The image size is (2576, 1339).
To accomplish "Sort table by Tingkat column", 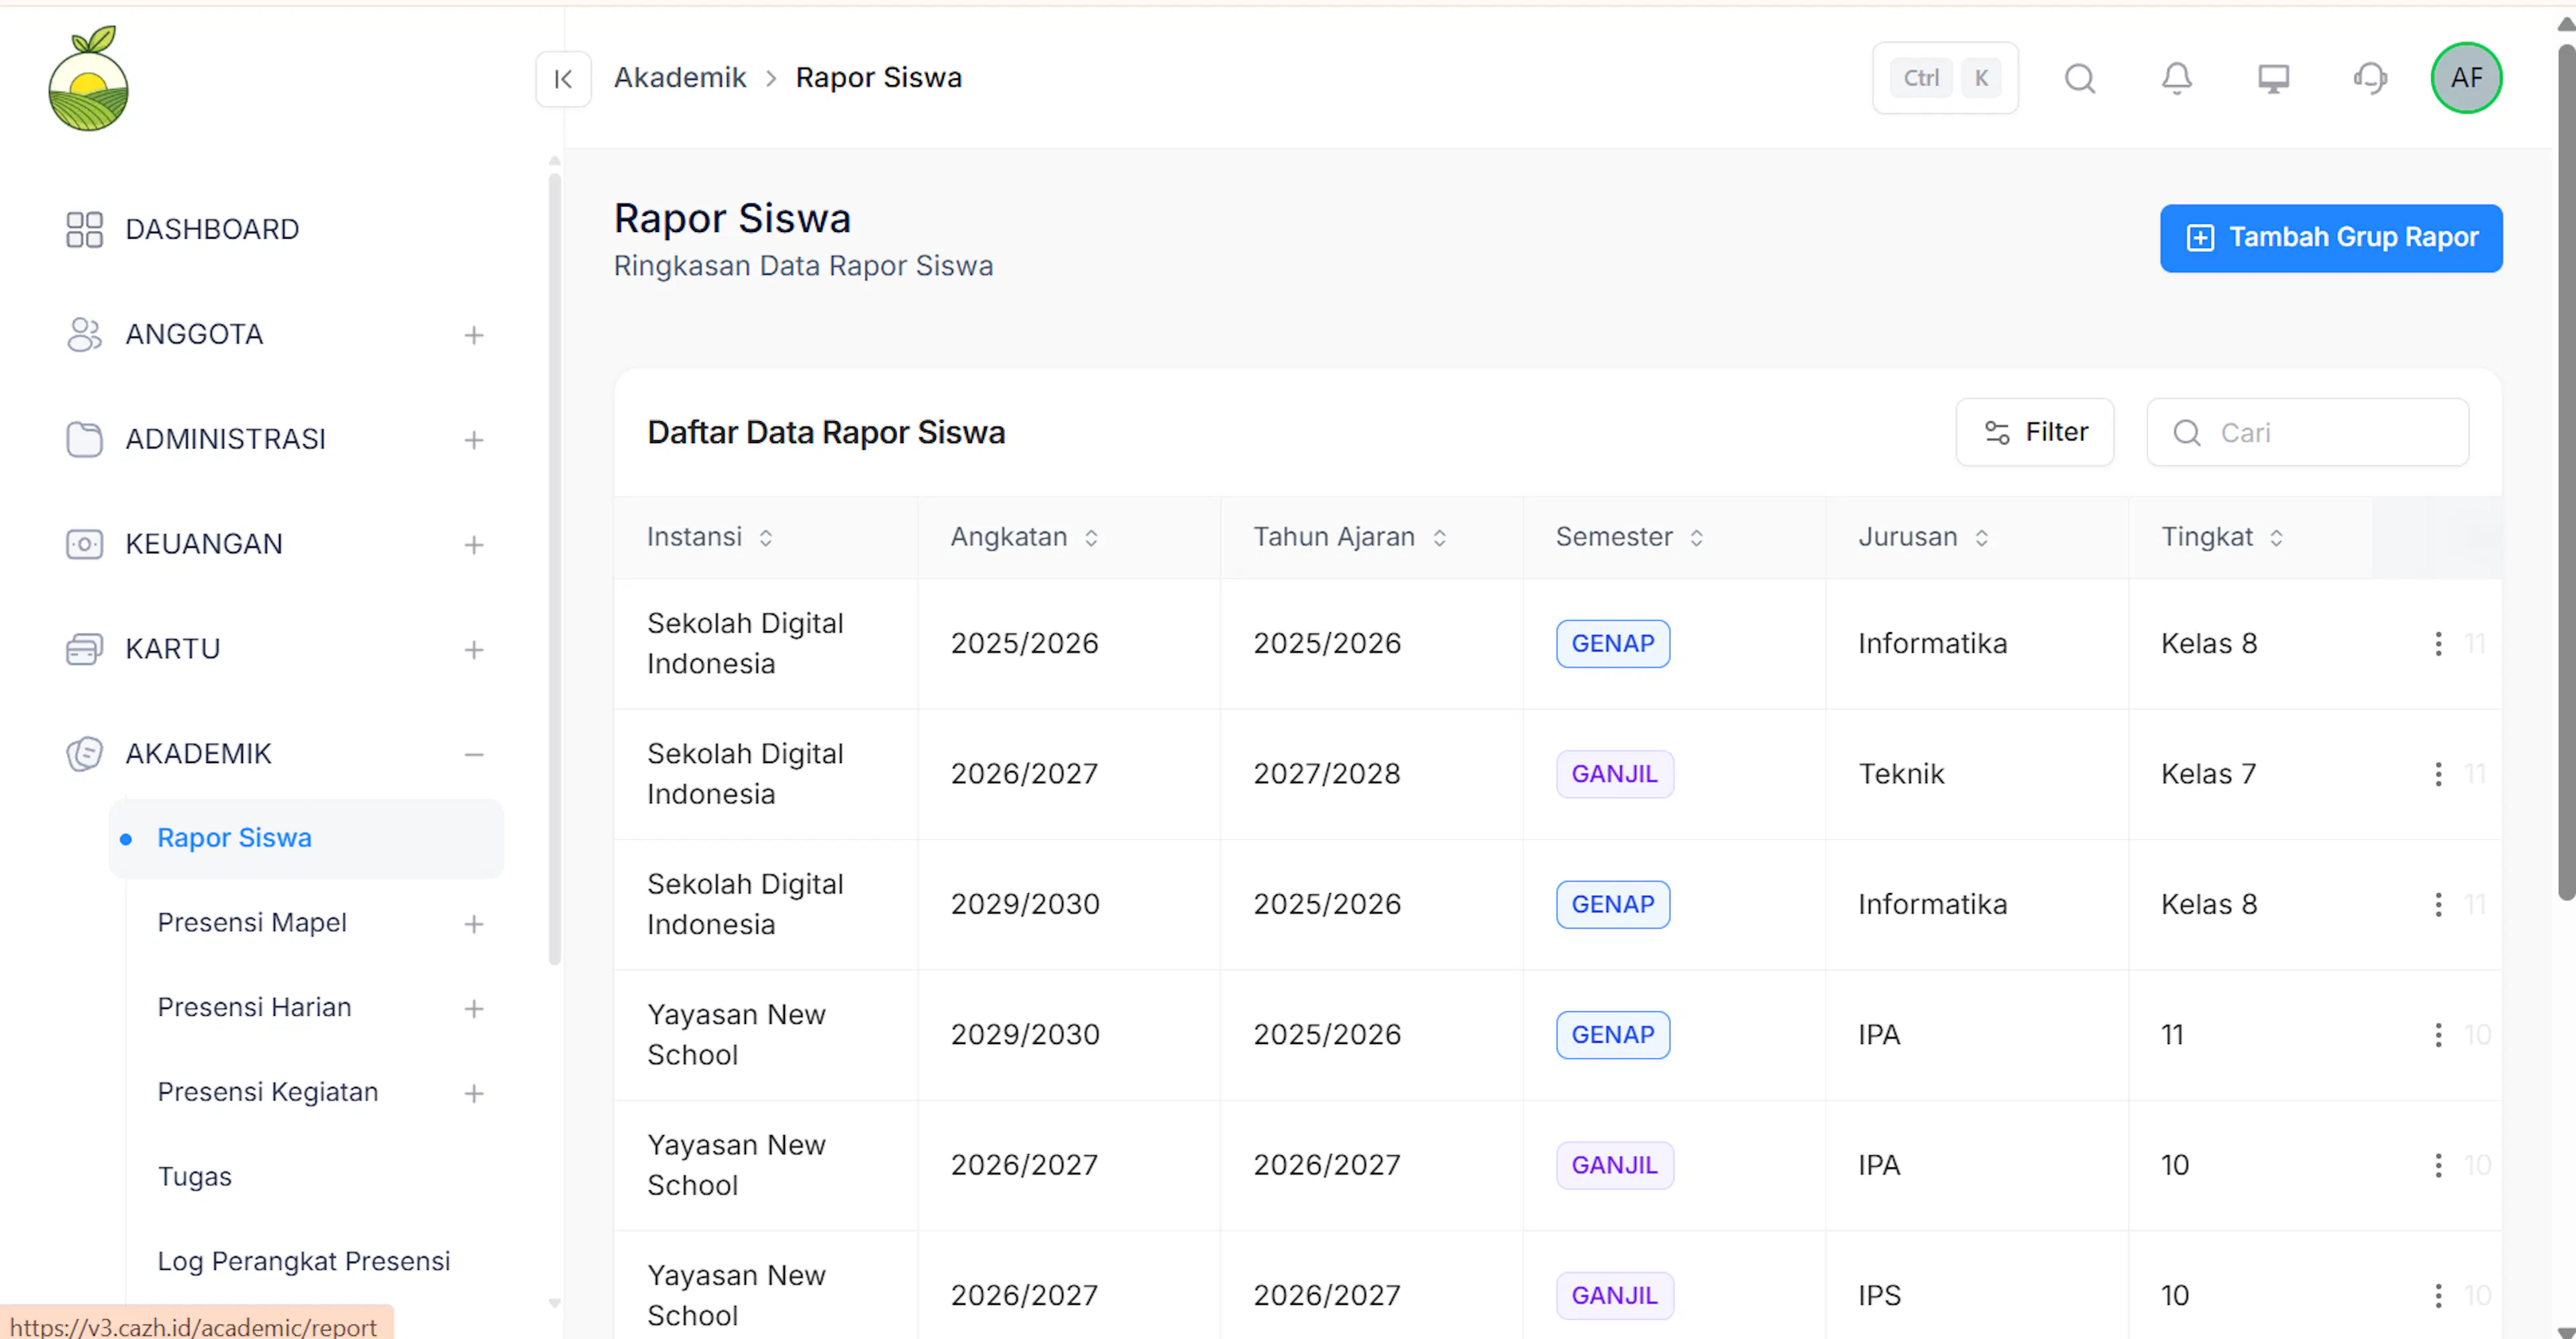I will click(2277, 538).
